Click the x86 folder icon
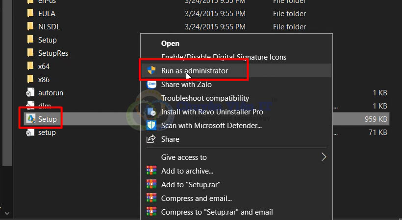The width and height of the screenshot is (402, 220). pyautogui.click(x=30, y=79)
